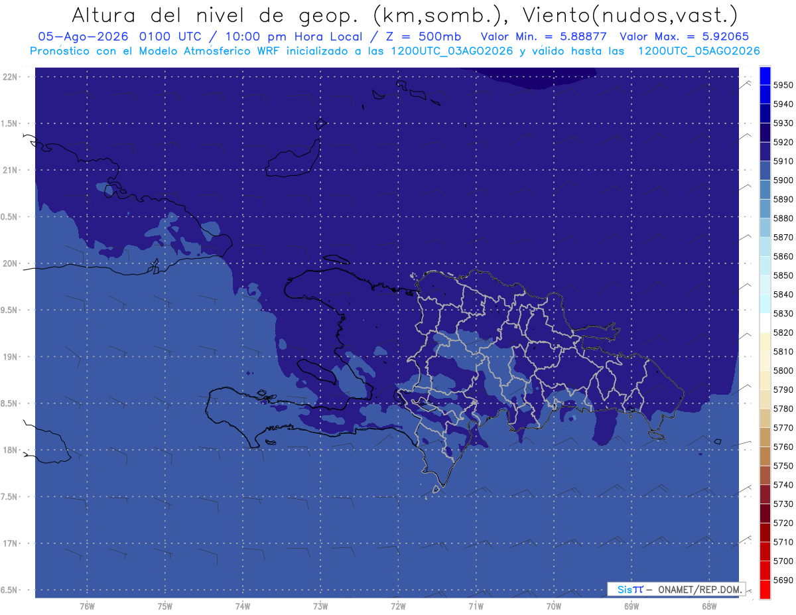Click the '20N' latitude label
796x615 pixels.
(9, 263)
